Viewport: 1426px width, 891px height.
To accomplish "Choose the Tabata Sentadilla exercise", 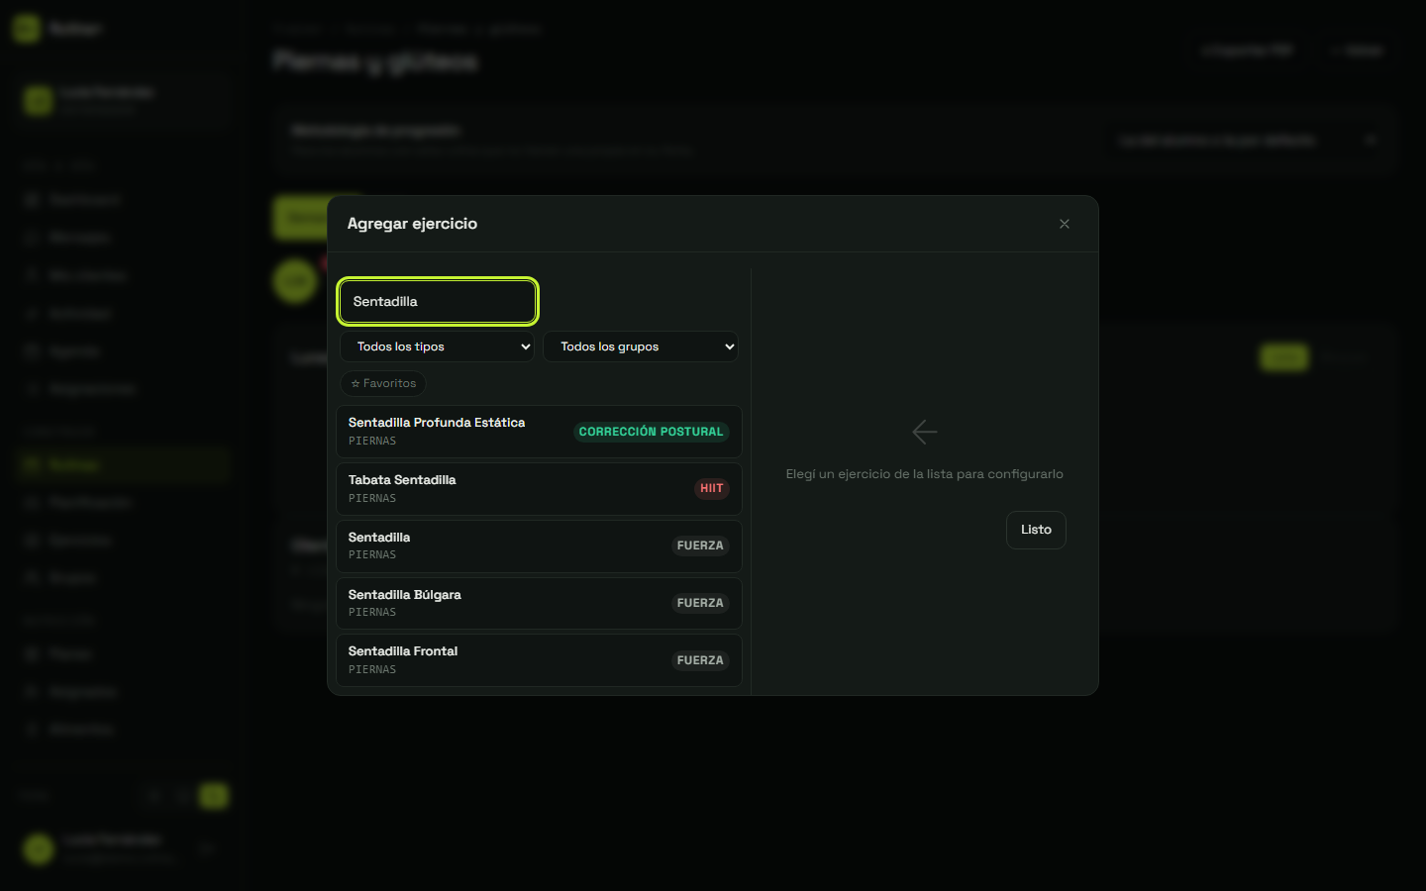I will point(539,489).
